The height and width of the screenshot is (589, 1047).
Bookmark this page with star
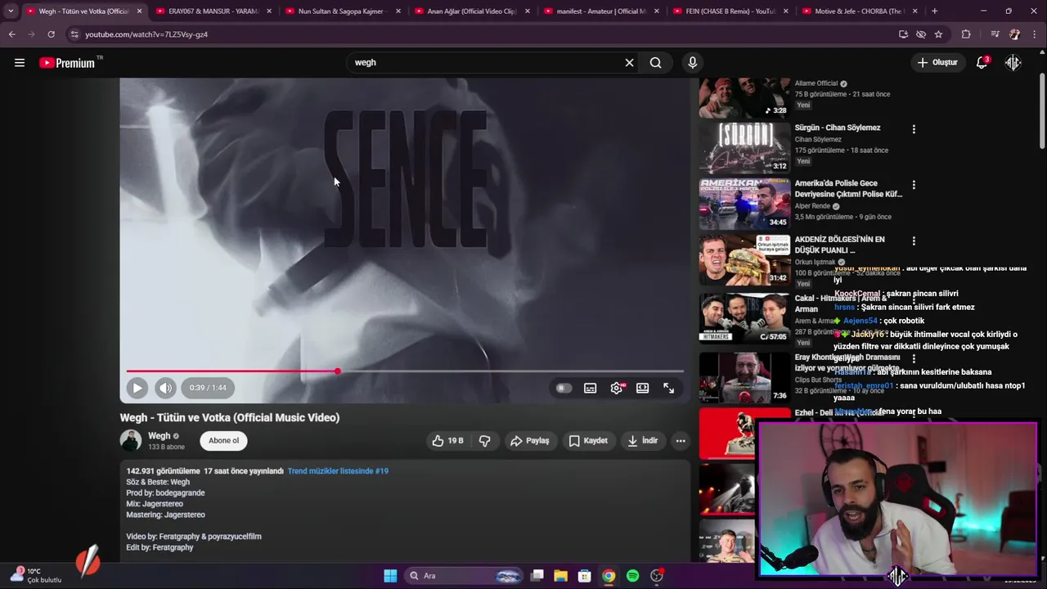click(938, 34)
